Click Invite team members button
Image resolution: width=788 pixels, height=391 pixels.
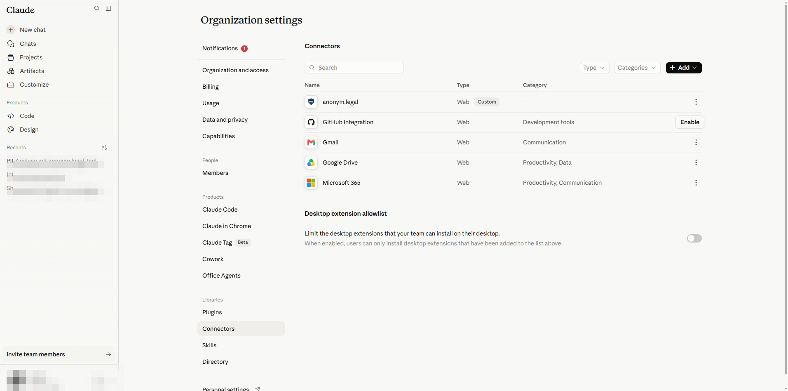(59, 354)
